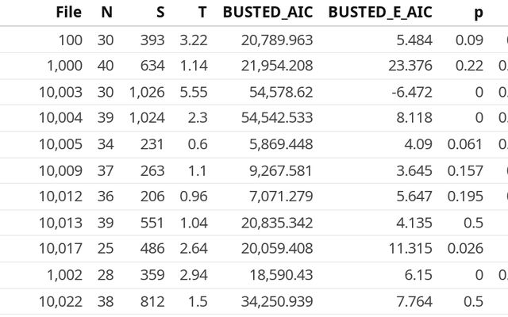Select the T value 5.55
Image resolution: width=508 pixels, height=317 pixels.
coord(194,92)
